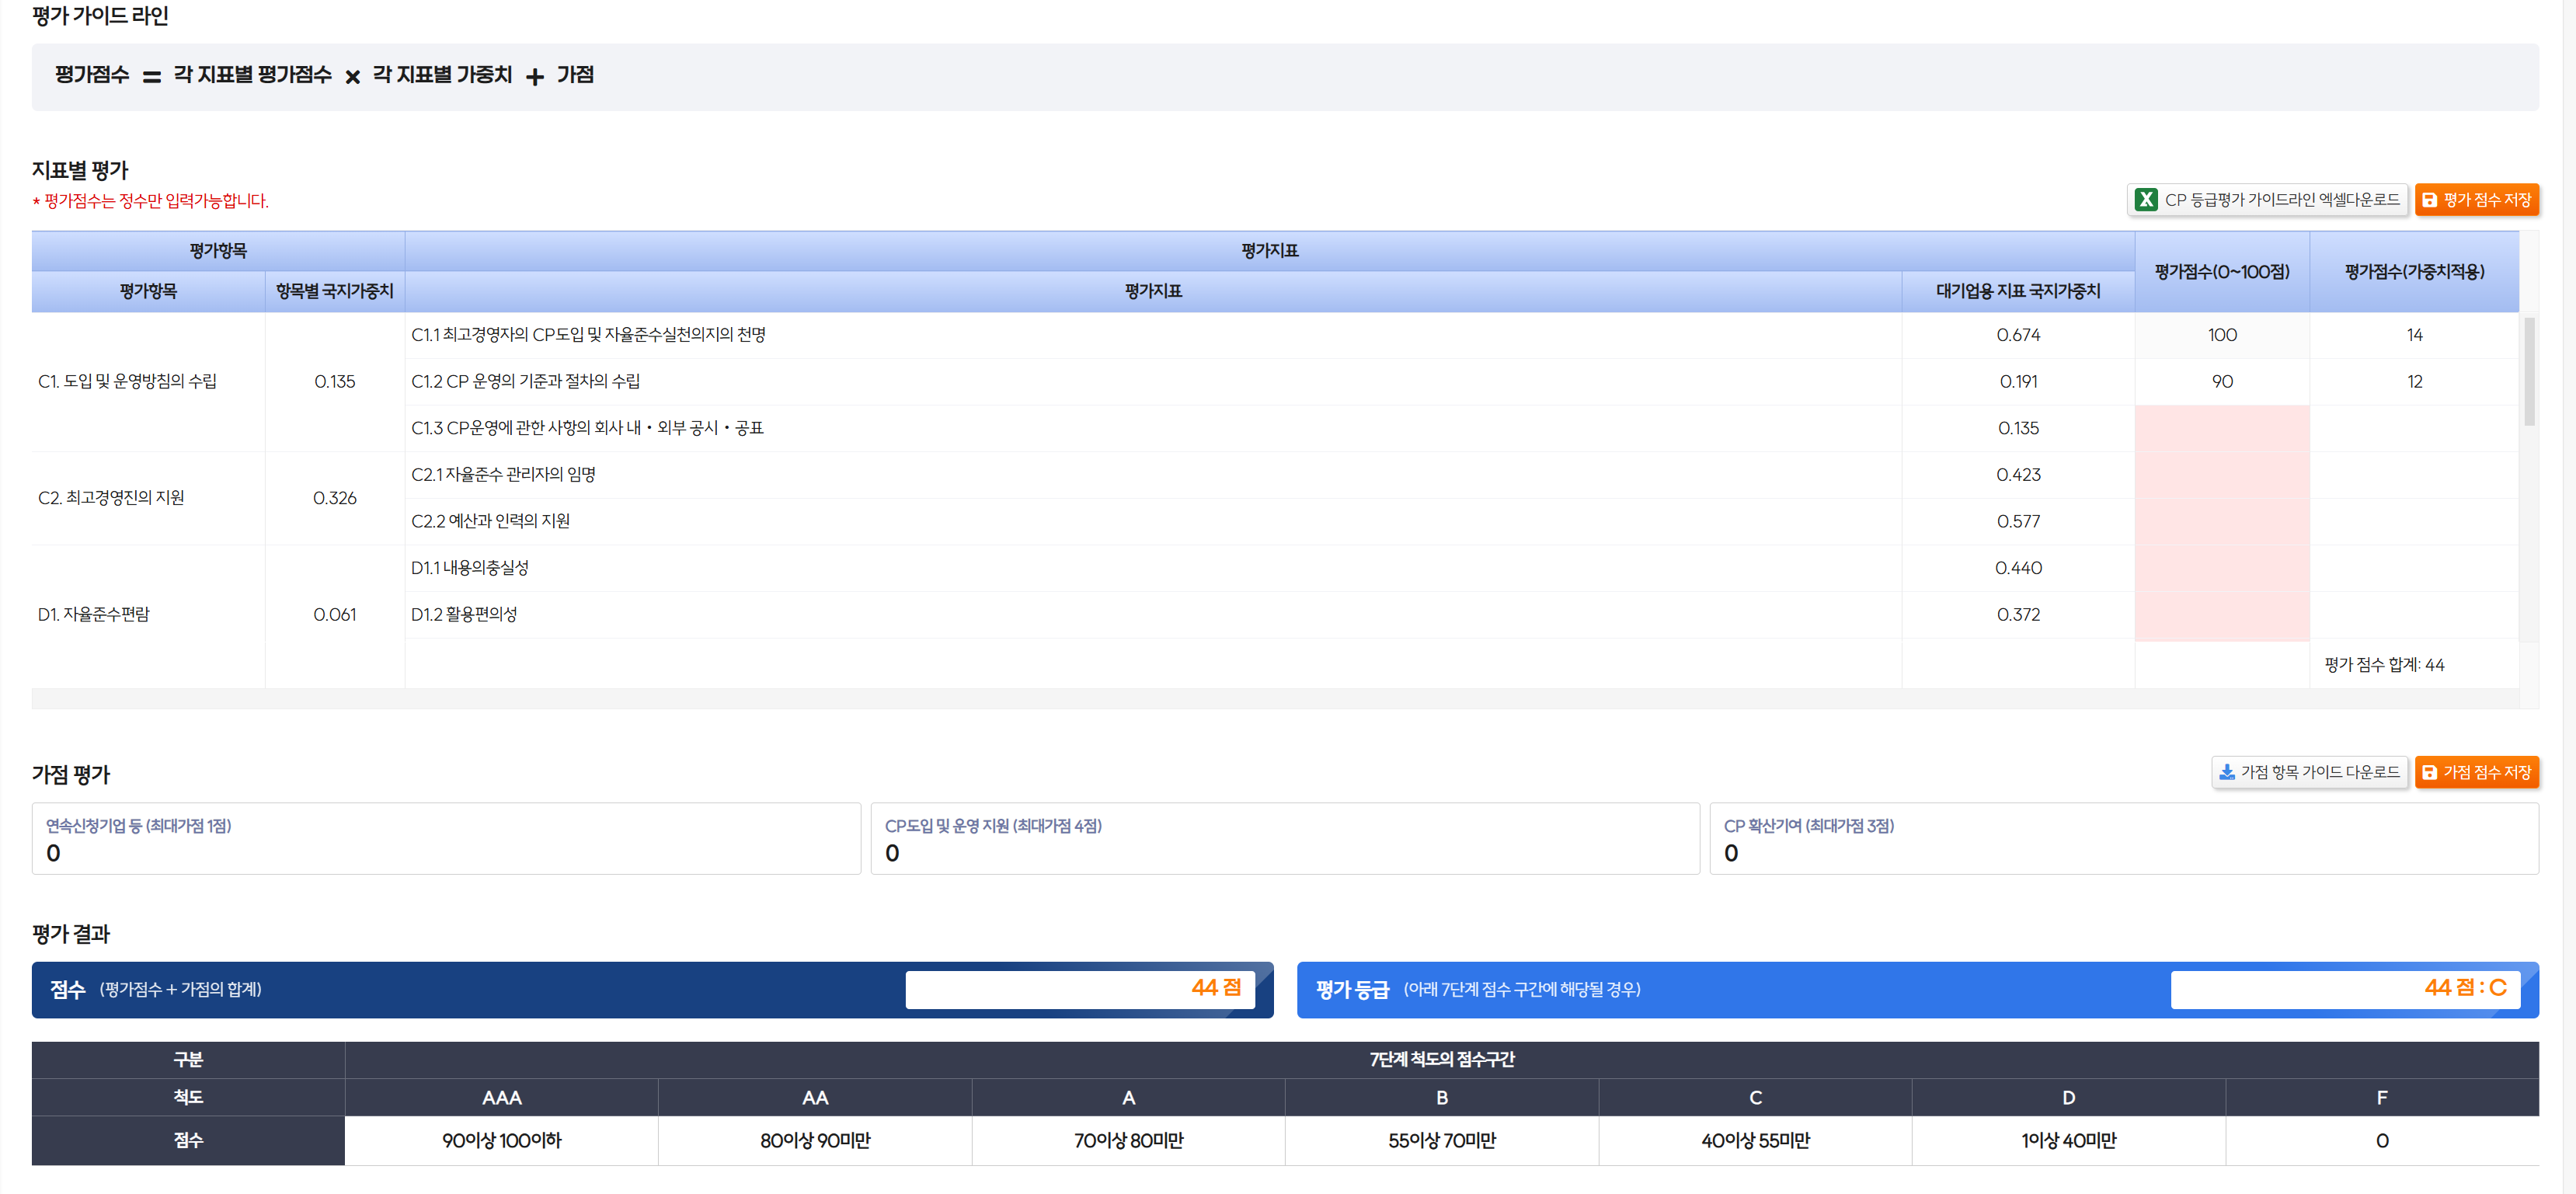Click the 40이상 55미만 score range cell
Image resolution: width=2576 pixels, height=1194 pixels.
tap(1755, 1141)
